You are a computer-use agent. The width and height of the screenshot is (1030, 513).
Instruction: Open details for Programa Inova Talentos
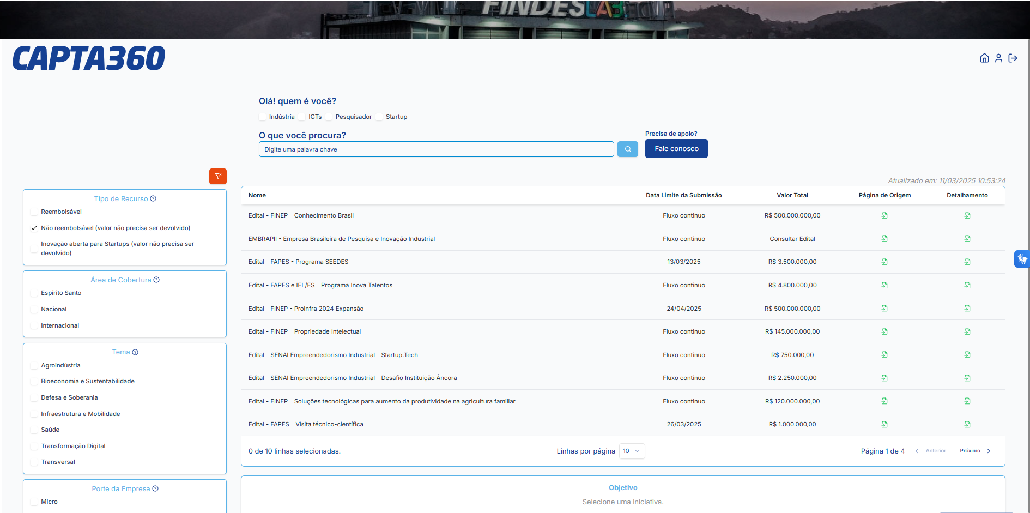tap(967, 286)
